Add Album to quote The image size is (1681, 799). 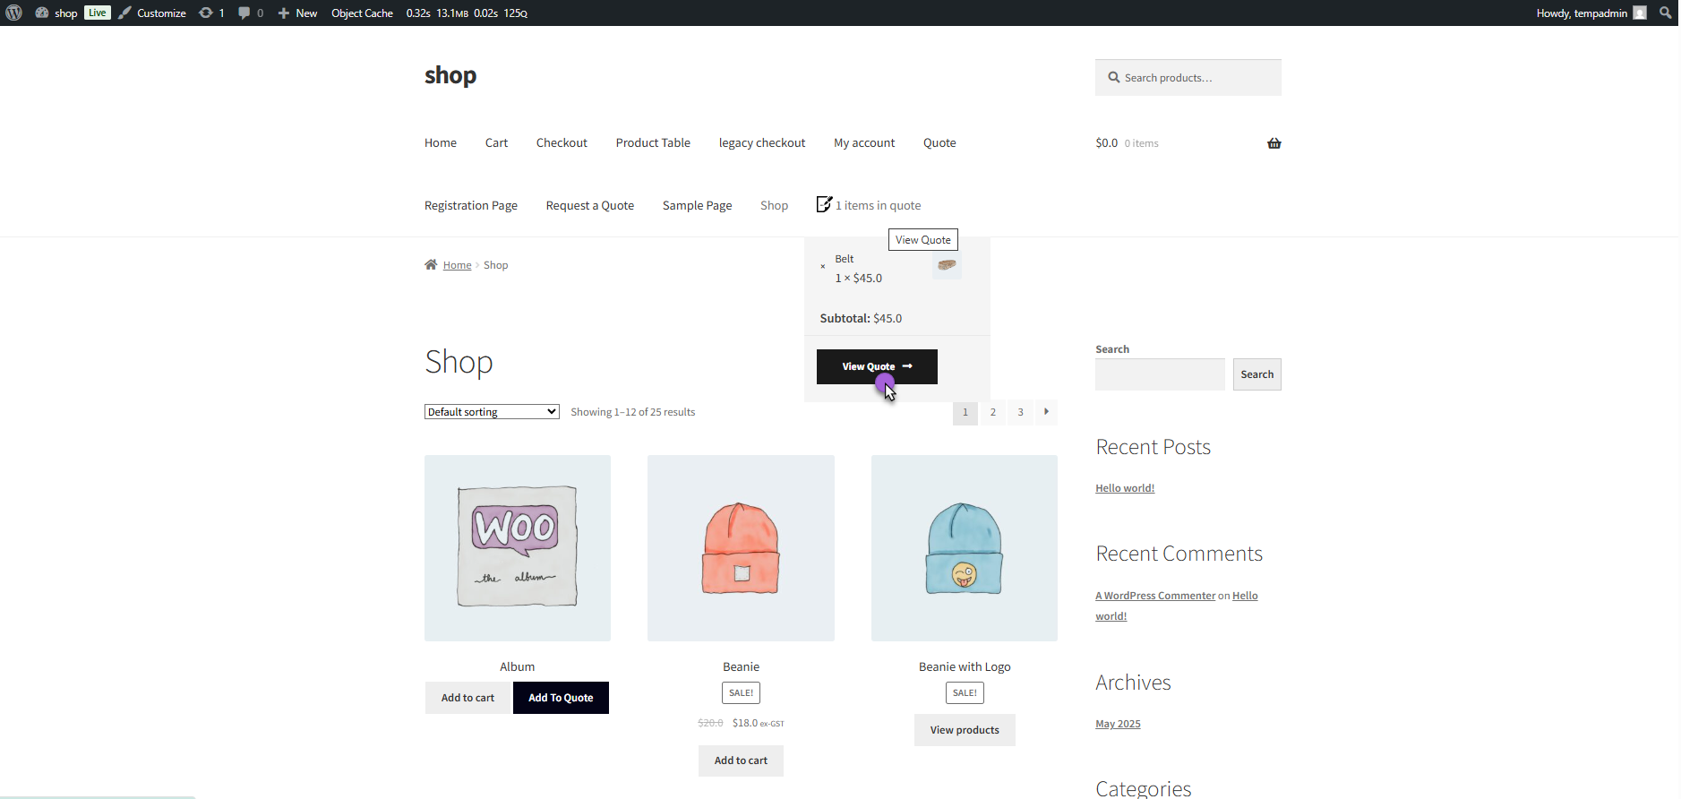tap(561, 698)
